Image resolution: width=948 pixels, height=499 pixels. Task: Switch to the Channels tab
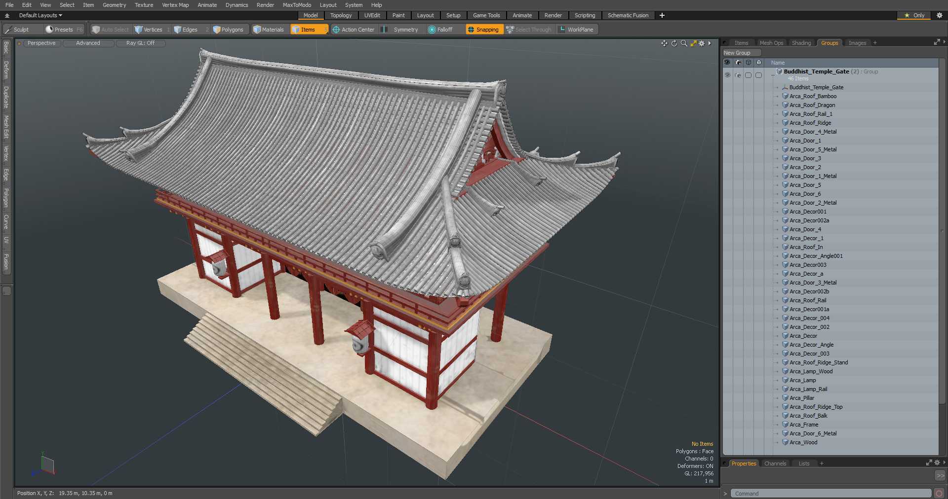[775, 463]
